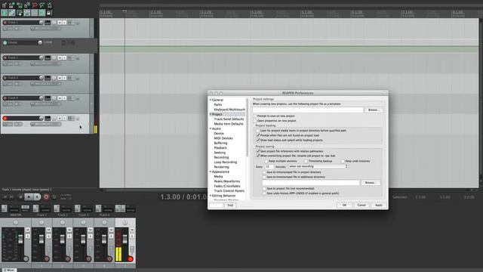Image resolution: width=483 pixels, height=272 pixels.
Task: Click MASTER pan knob in mixer
Action: point(16,222)
